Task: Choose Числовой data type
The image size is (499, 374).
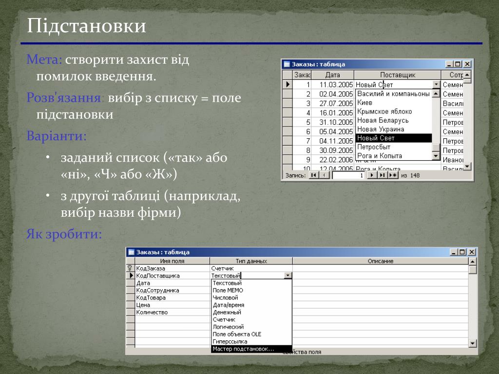Action: click(251, 298)
